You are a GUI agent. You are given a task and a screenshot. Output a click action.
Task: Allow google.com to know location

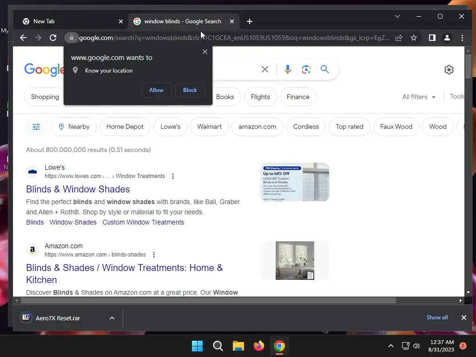pos(156,90)
